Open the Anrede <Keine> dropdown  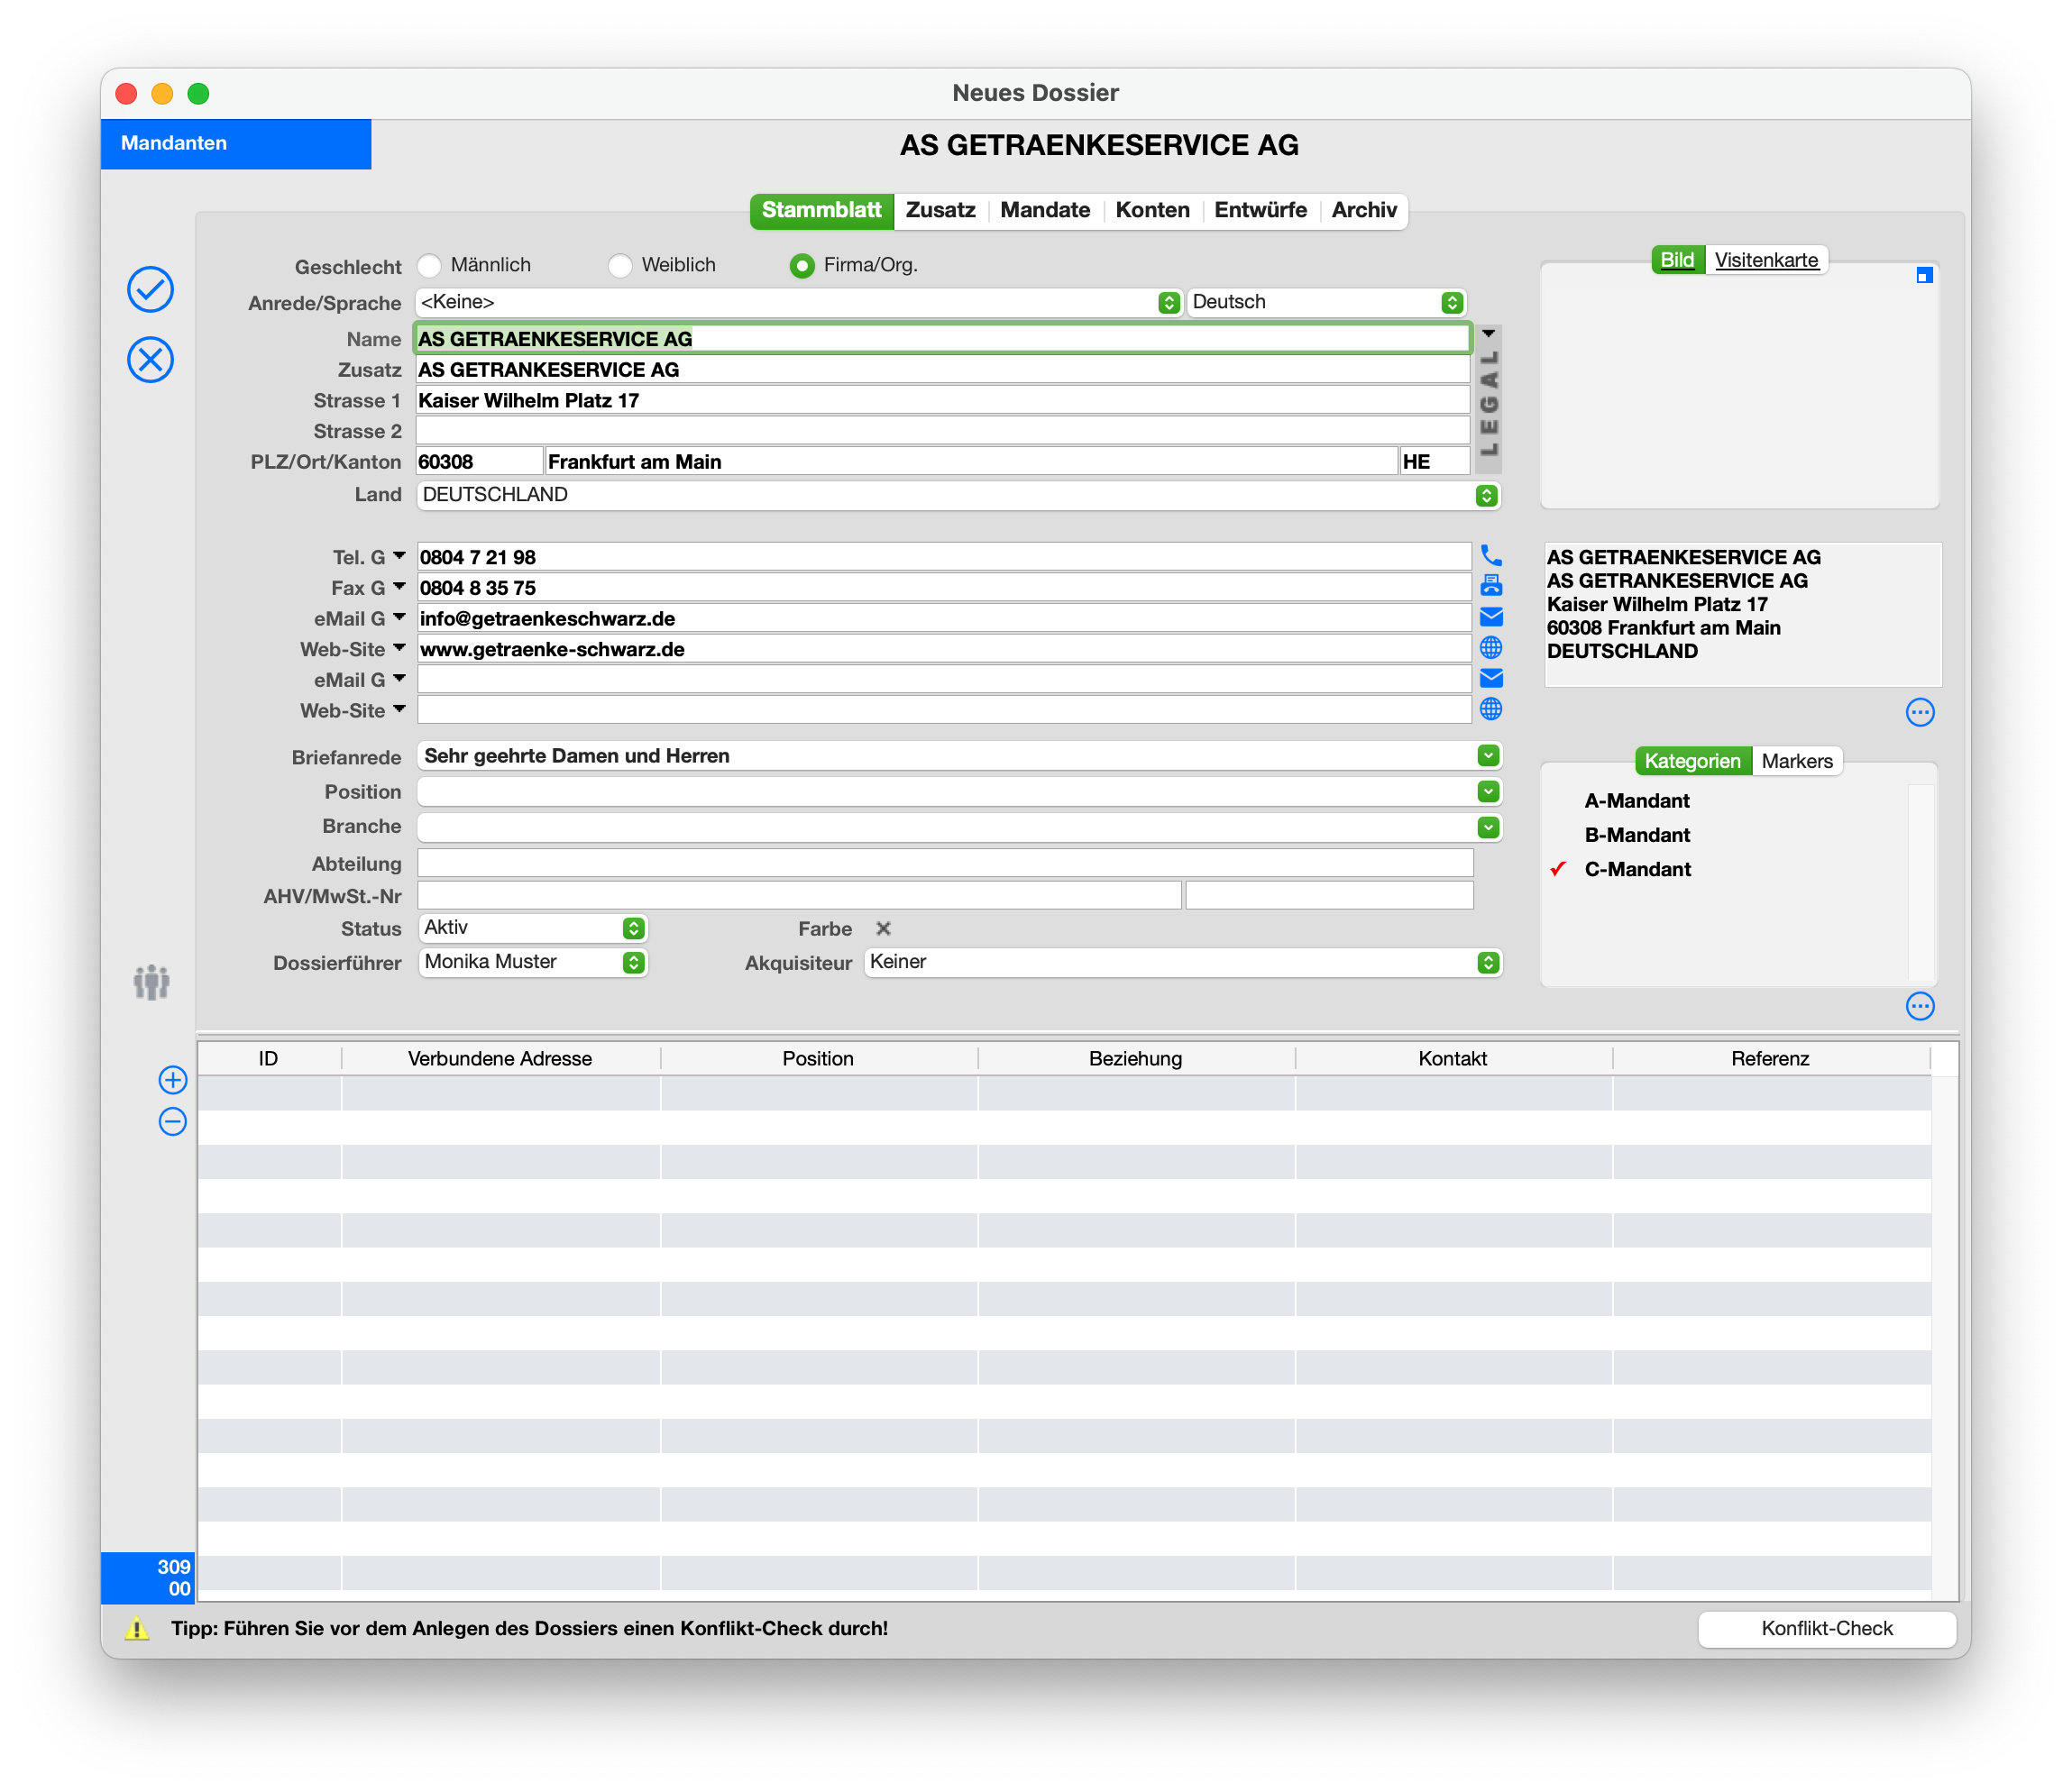799,302
